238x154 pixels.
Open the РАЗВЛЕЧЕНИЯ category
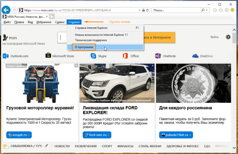86,146
